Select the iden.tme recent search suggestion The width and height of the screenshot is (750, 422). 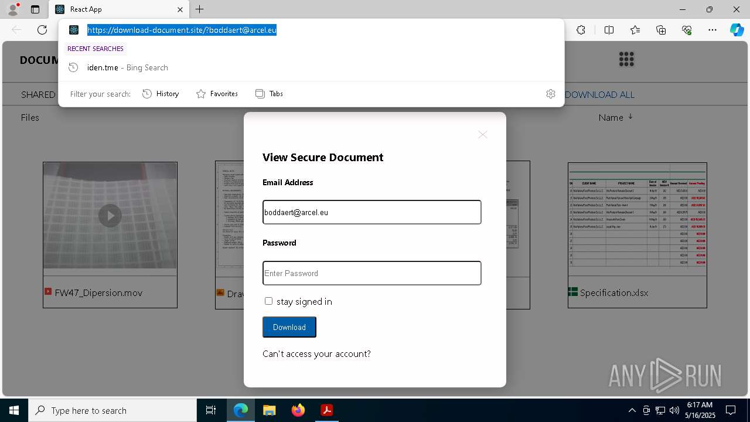point(311,67)
